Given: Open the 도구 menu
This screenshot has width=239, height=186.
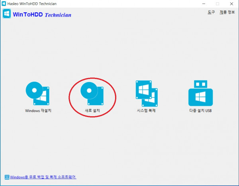Looking at the screenshot, I should coord(211,12).
